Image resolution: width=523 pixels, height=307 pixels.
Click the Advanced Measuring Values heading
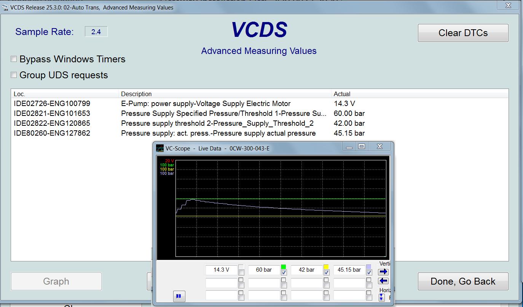click(x=259, y=51)
